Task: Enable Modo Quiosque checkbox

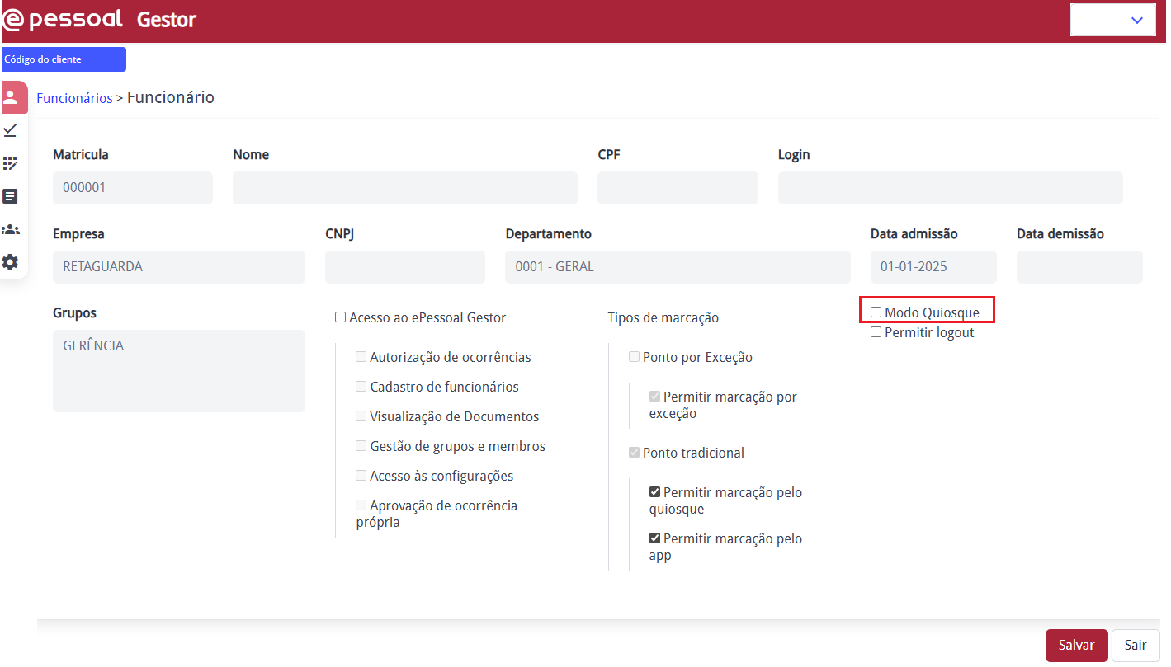Action: 876,312
